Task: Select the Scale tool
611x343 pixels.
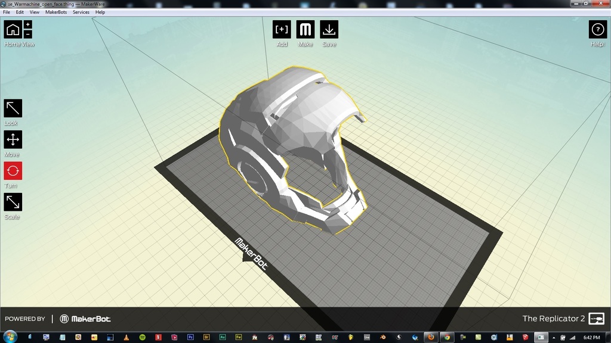Action: pyautogui.click(x=13, y=202)
